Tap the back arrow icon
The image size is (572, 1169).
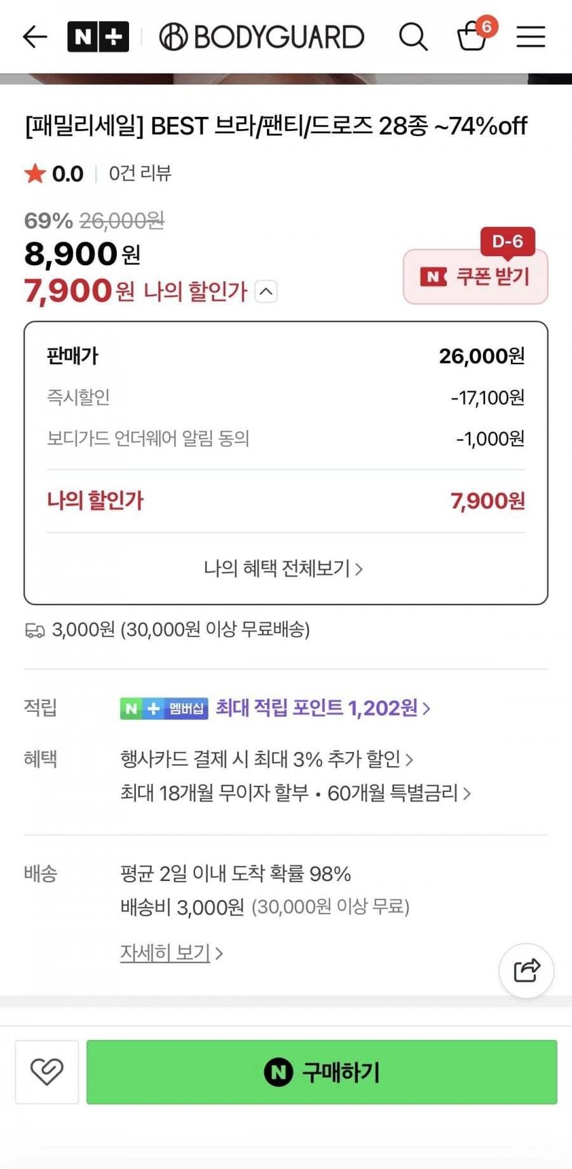[x=36, y=37]
